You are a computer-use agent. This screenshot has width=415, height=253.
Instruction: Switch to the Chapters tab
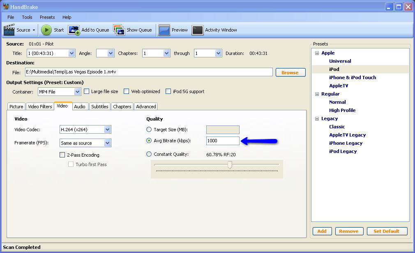click(122, 107)
